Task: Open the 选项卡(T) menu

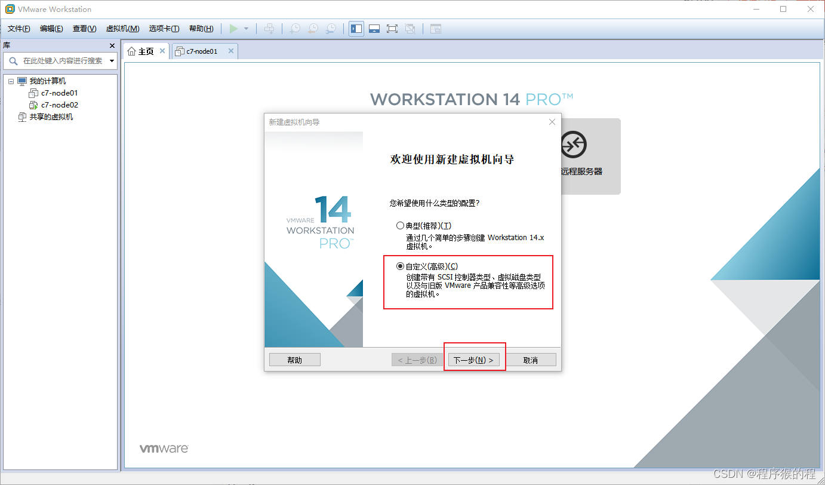Action: (x=164, y=29)
